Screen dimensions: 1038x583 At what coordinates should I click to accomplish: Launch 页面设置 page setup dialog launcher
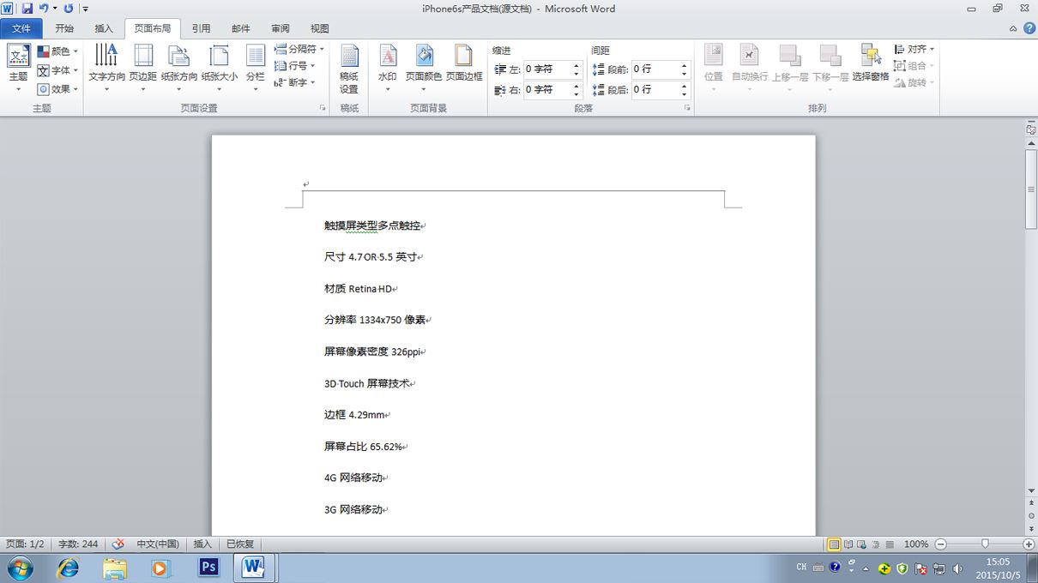coord(323,109)
